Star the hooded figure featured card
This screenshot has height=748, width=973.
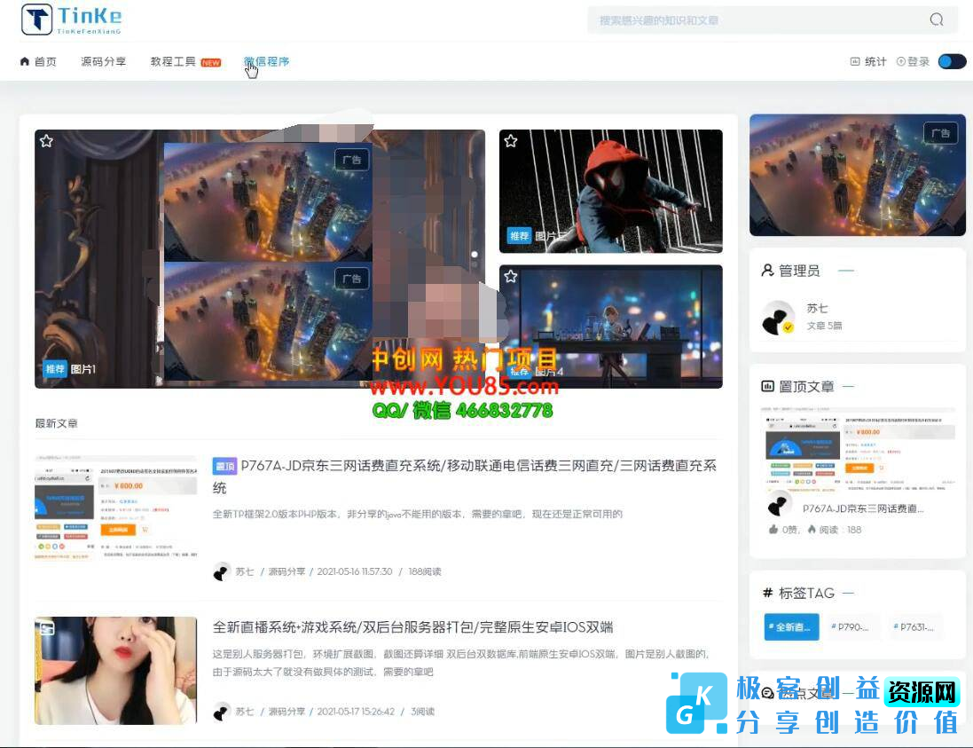coord(510,140)
